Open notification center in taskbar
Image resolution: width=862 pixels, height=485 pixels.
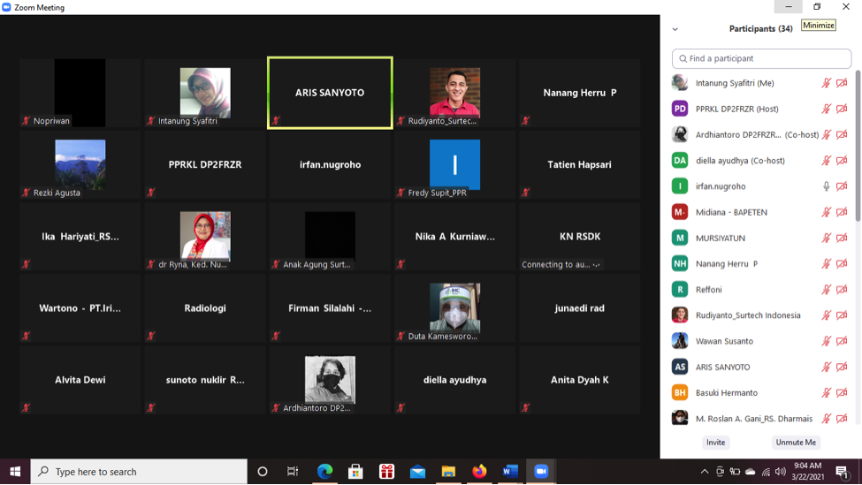click(842, 471)
